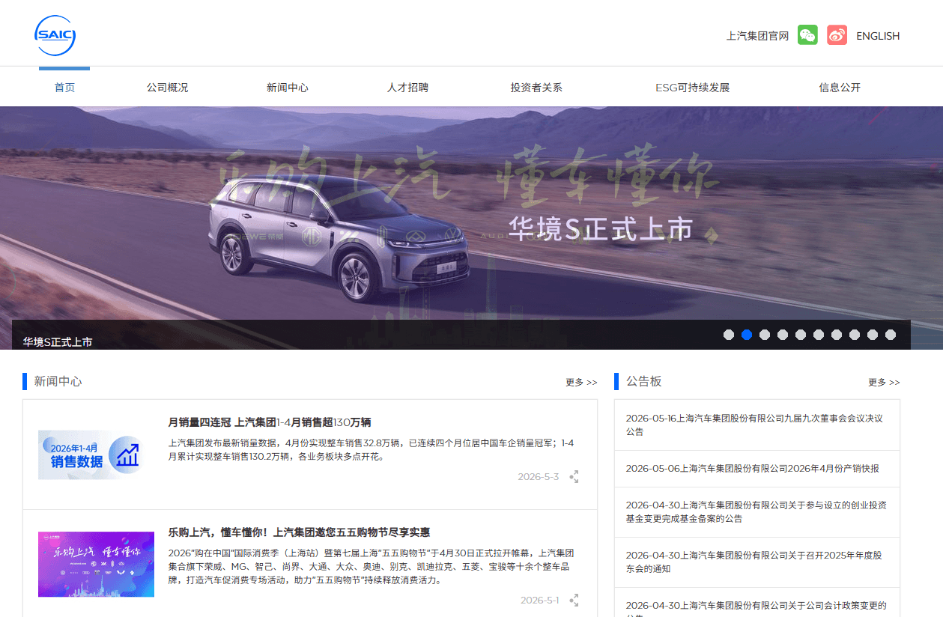
Task: Open notice 关于公司会计政策变更的公告
Action: point(756,608)
